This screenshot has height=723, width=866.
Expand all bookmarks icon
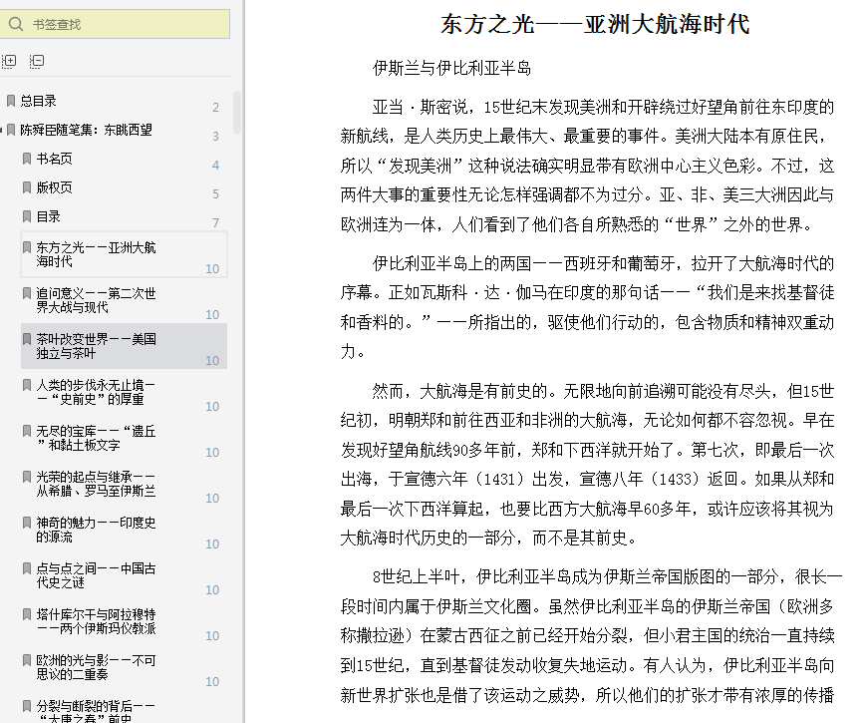[9, 61]
